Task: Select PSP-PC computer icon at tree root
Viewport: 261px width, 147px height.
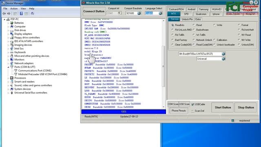Action: [8, 19]
